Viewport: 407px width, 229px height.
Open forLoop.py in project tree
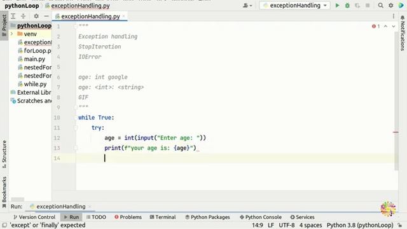coord(35,51)
